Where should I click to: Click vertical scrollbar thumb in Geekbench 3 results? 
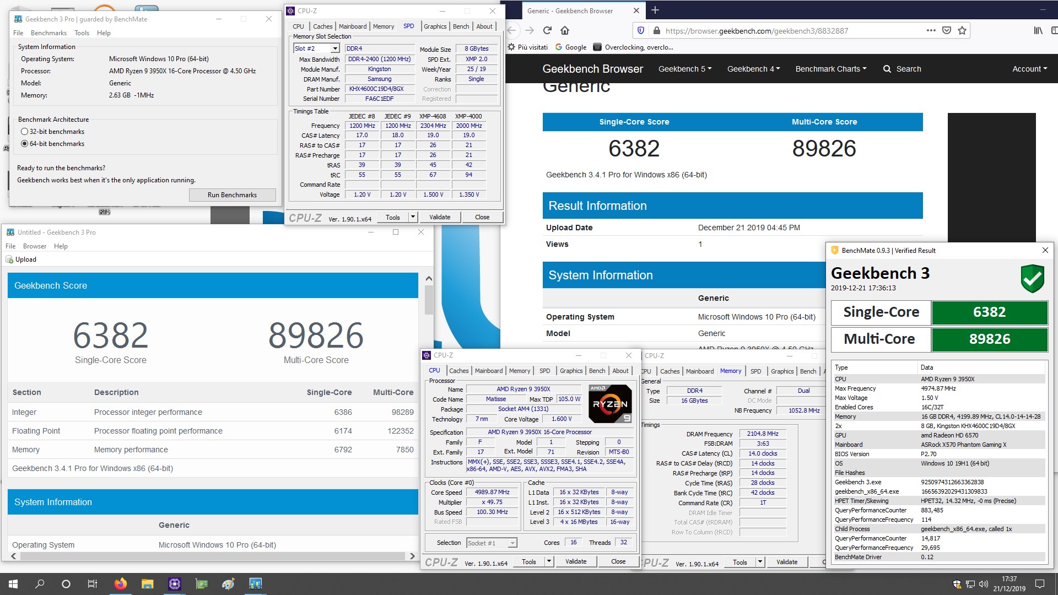(x=429, y=300)
